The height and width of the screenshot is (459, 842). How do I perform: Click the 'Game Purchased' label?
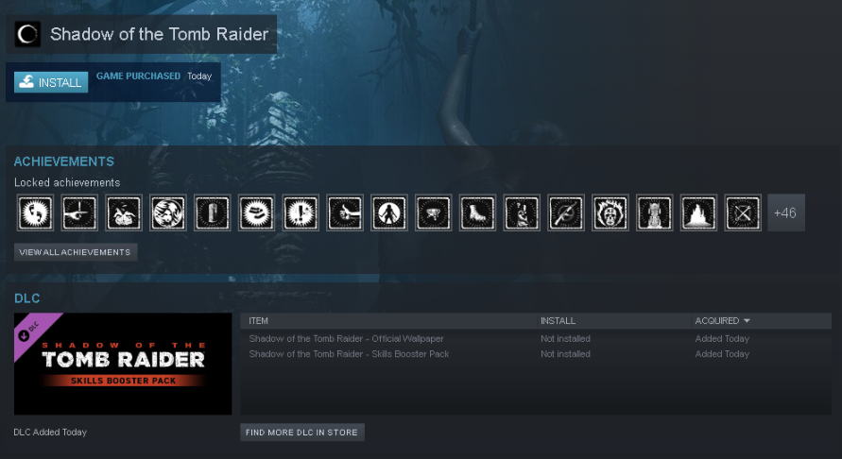pyautogui.click(x=138, y=76)
